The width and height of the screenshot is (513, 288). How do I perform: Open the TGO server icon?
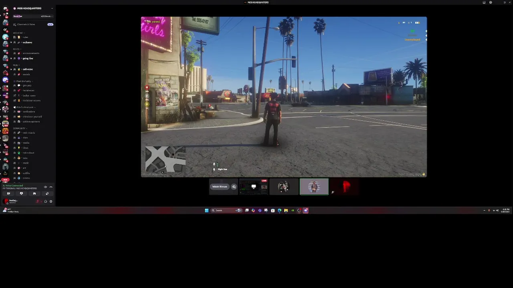click(5, 116)
